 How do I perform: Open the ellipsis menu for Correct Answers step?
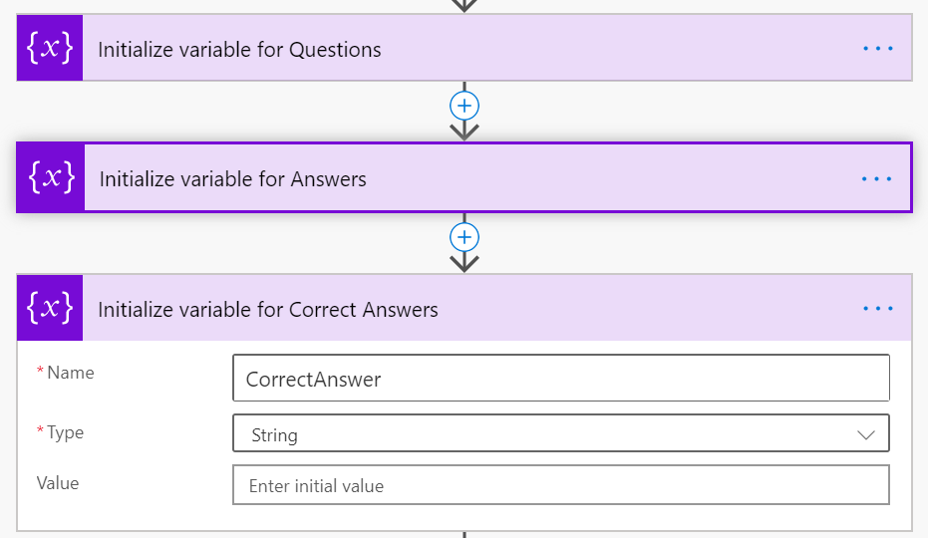(x=878, y=309)
